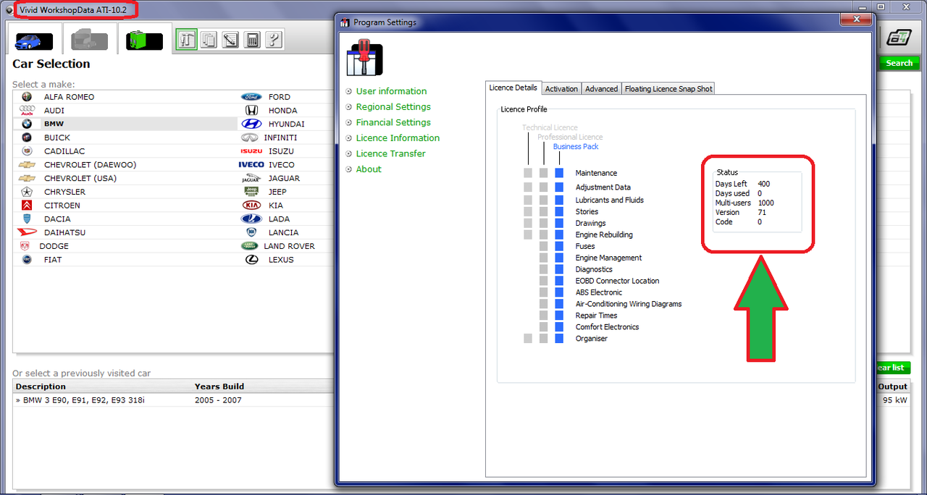The image size is (927, 495).
Task: Click the EOBD Connector Location label
Action: coord(617,281)
